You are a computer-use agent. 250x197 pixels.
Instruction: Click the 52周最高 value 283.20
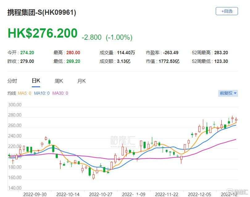pyautogui.click(x=221, y=53)
